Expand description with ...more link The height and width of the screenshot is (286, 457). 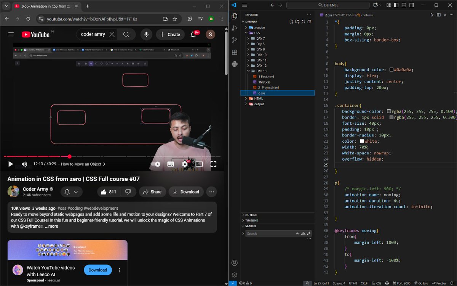click(51, 226)
